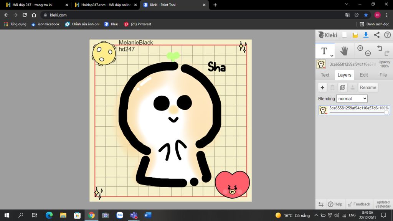
Task: Open the tab search dropdown chevron
Action: (347, 4)
